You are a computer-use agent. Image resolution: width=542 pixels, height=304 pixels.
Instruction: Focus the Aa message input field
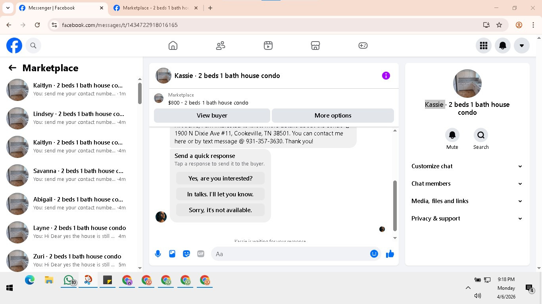[291, 254]
